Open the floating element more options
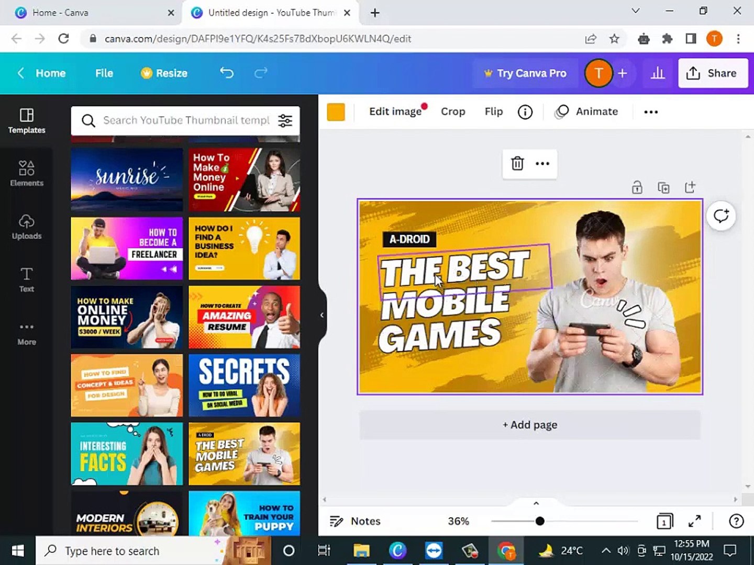This screenshot has width=754, height=565. [x=542, y=164]
